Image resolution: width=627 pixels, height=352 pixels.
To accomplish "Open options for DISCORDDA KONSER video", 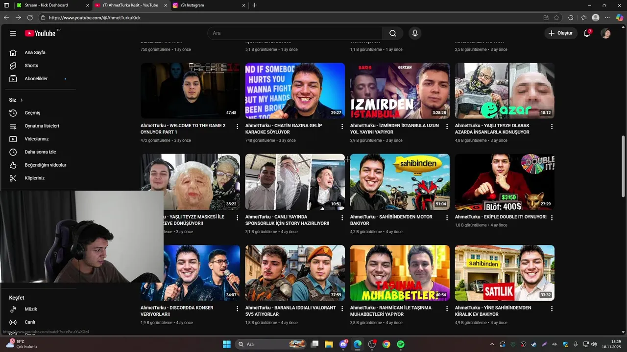I will coord(238,309).
